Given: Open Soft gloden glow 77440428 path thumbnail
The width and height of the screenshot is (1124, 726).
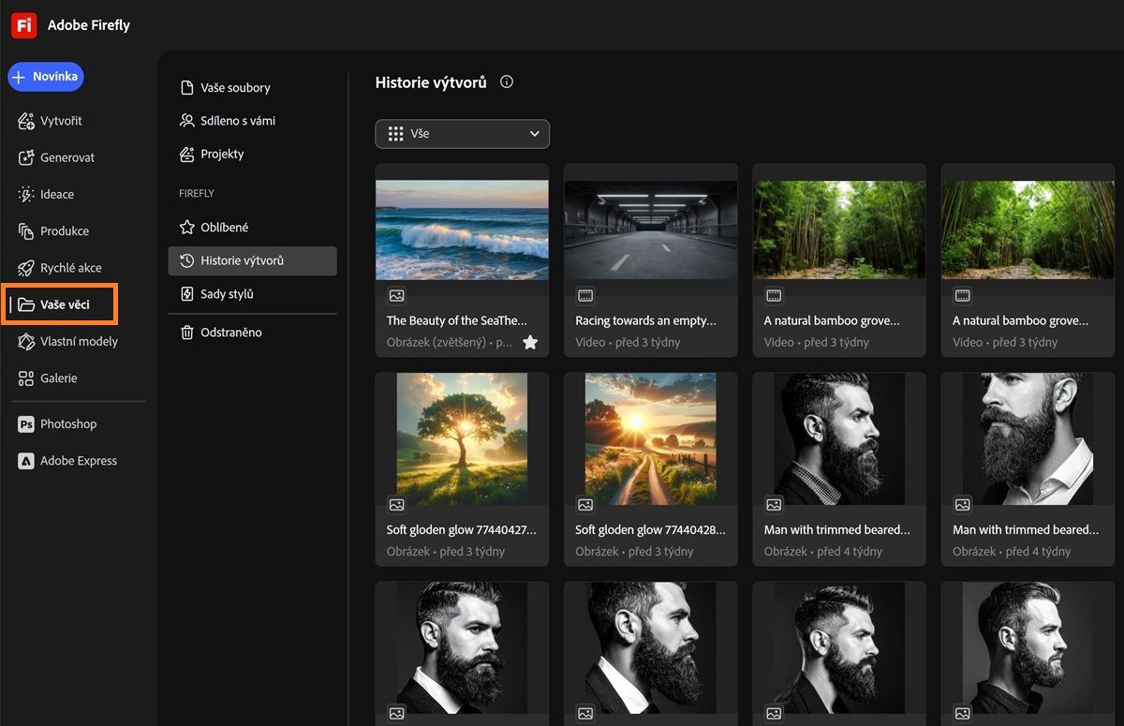Looking at the screenshot, I should coord(651,438).
